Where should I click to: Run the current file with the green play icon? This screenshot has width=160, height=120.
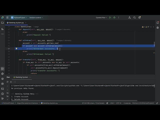(110, 17)
